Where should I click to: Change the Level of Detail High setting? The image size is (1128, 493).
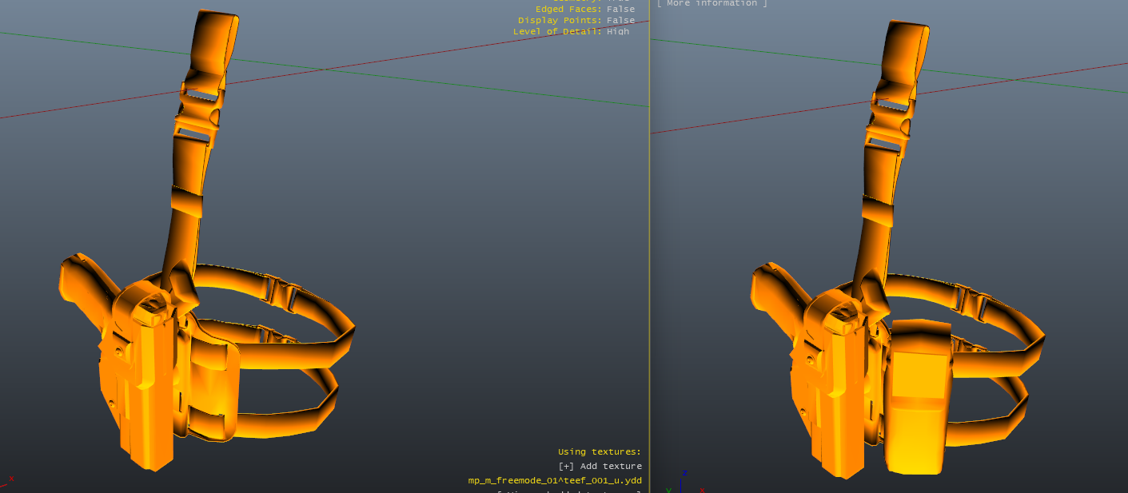tap(618, 32)
